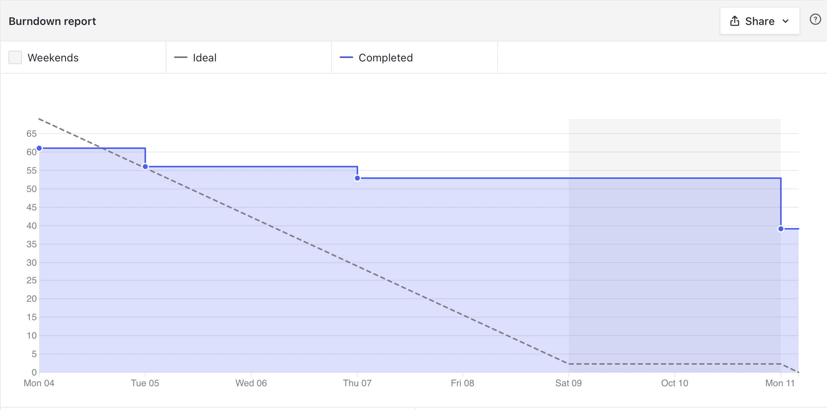Click the 40 y-axis value
827x410 pixels.
(32, 226)
